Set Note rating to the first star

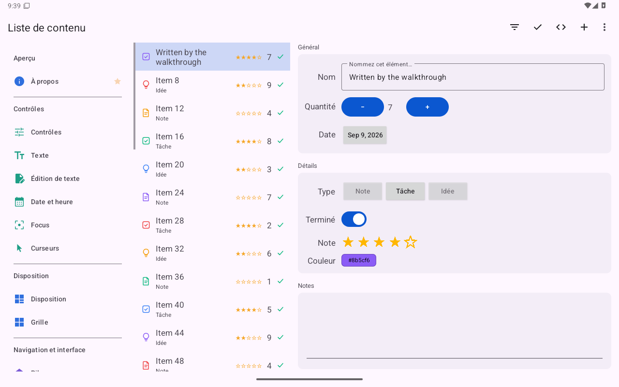tap(348, 242)
